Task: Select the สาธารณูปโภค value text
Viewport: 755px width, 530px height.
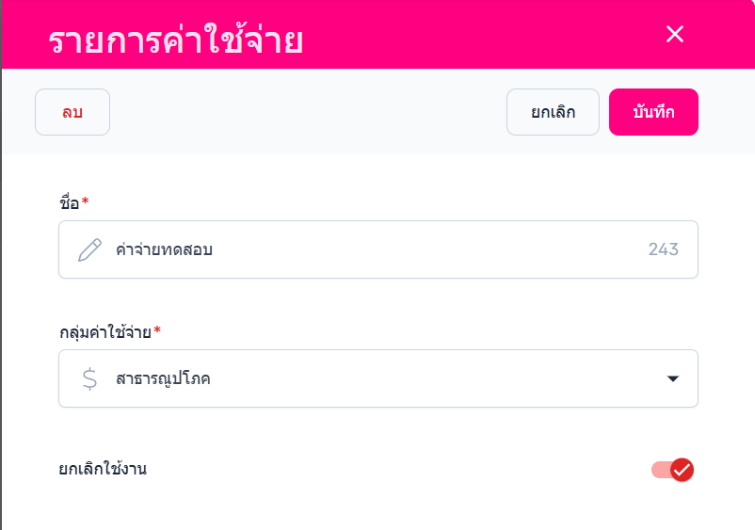Action: click(163, 378)
